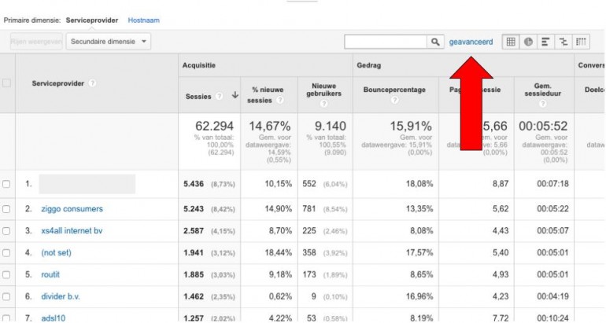606x323 pixels.
Task: Click the 15,91% bounce rate total
Action: coord(411,126)
